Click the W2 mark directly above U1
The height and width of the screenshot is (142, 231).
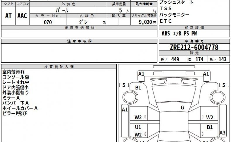click(138, 117)
